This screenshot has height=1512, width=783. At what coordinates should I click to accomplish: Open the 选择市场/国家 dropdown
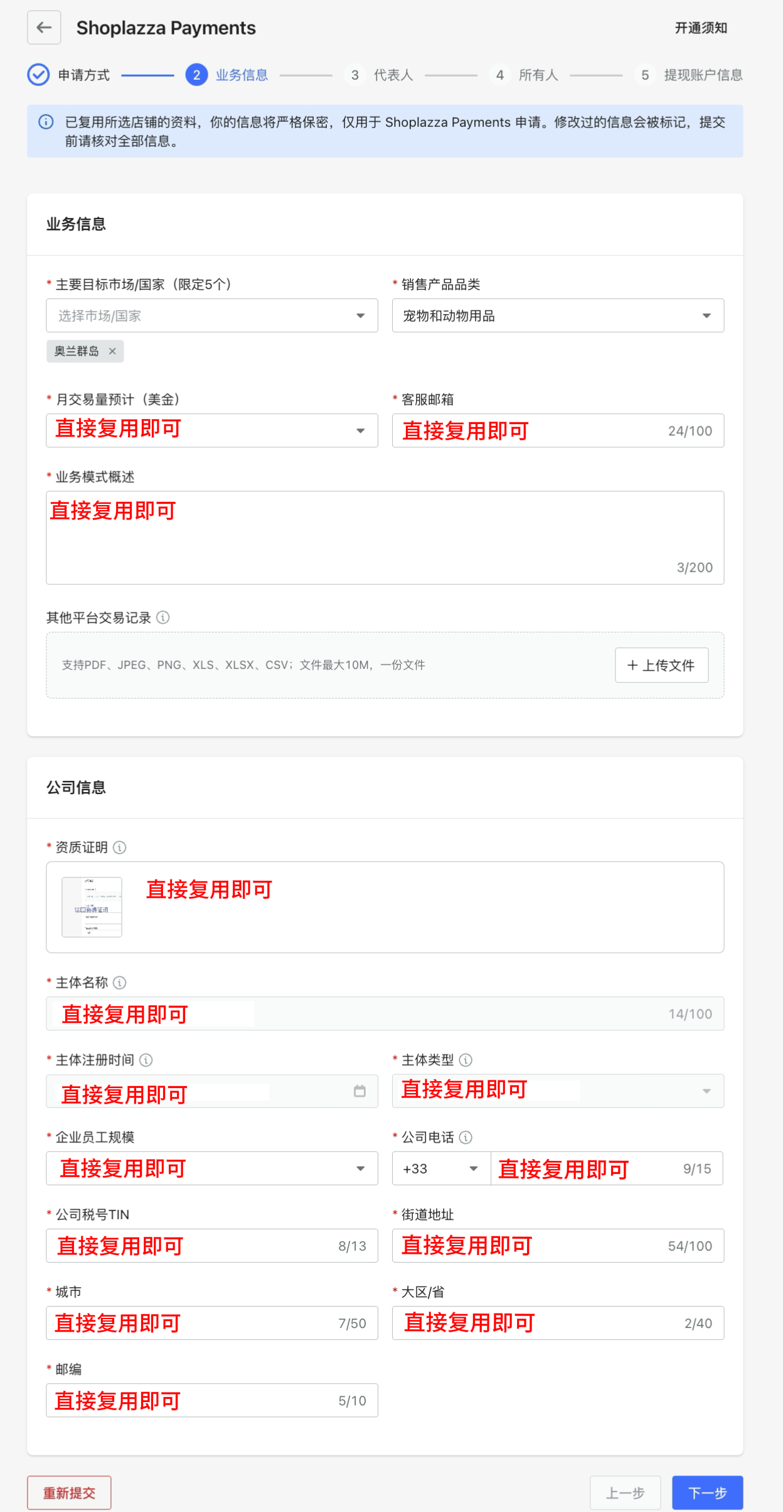(212, 315)
